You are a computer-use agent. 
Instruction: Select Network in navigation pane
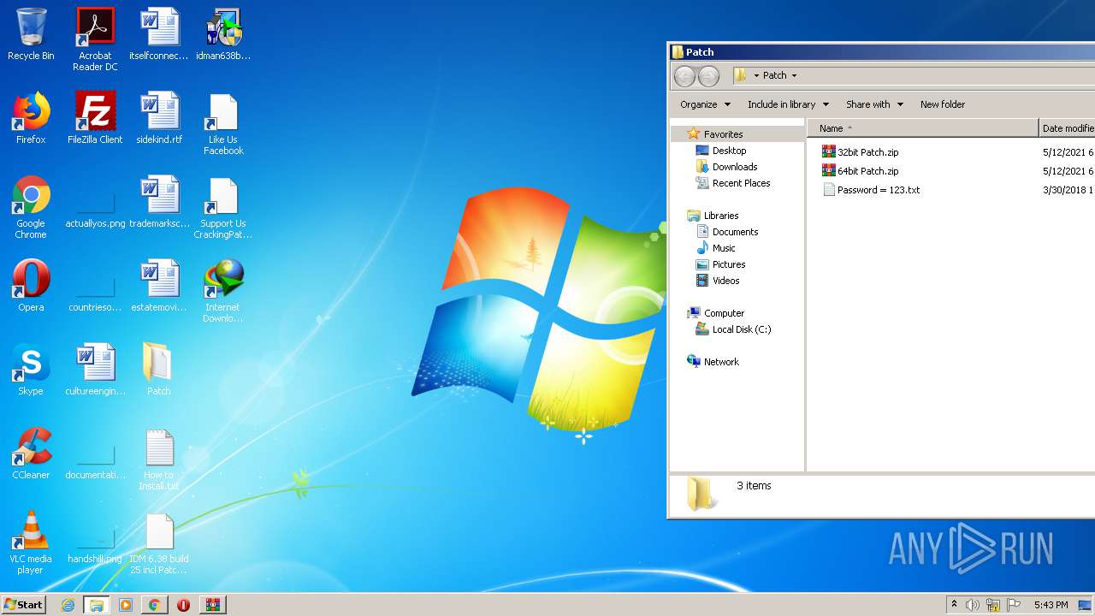(713, 362)
